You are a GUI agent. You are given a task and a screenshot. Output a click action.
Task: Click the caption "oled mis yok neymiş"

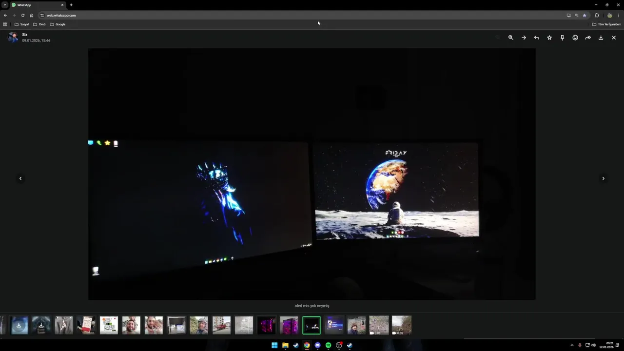tap(312, 306)
